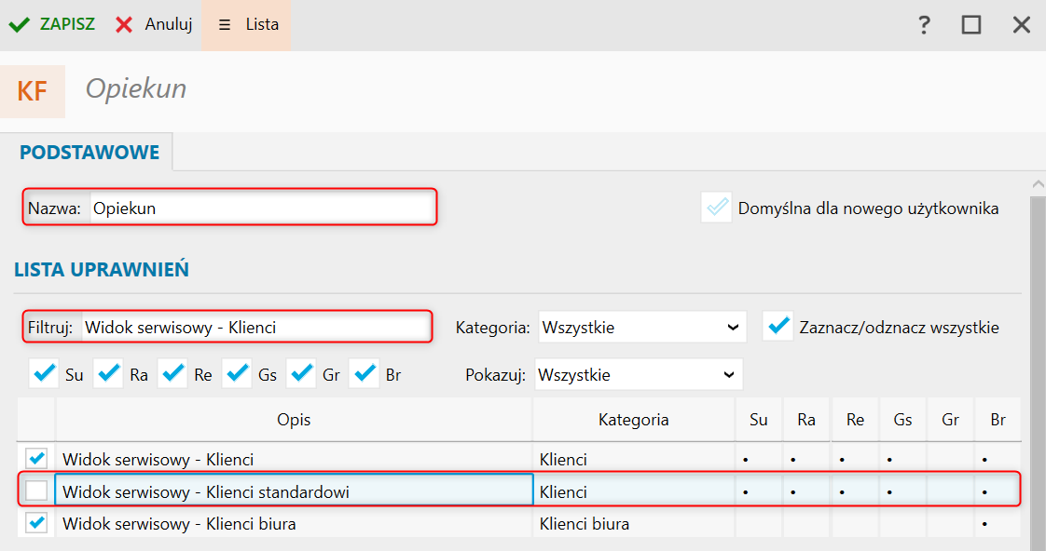Open the Lista hamburger icon
Screen dimensions: 1046x551
point(225,25)
